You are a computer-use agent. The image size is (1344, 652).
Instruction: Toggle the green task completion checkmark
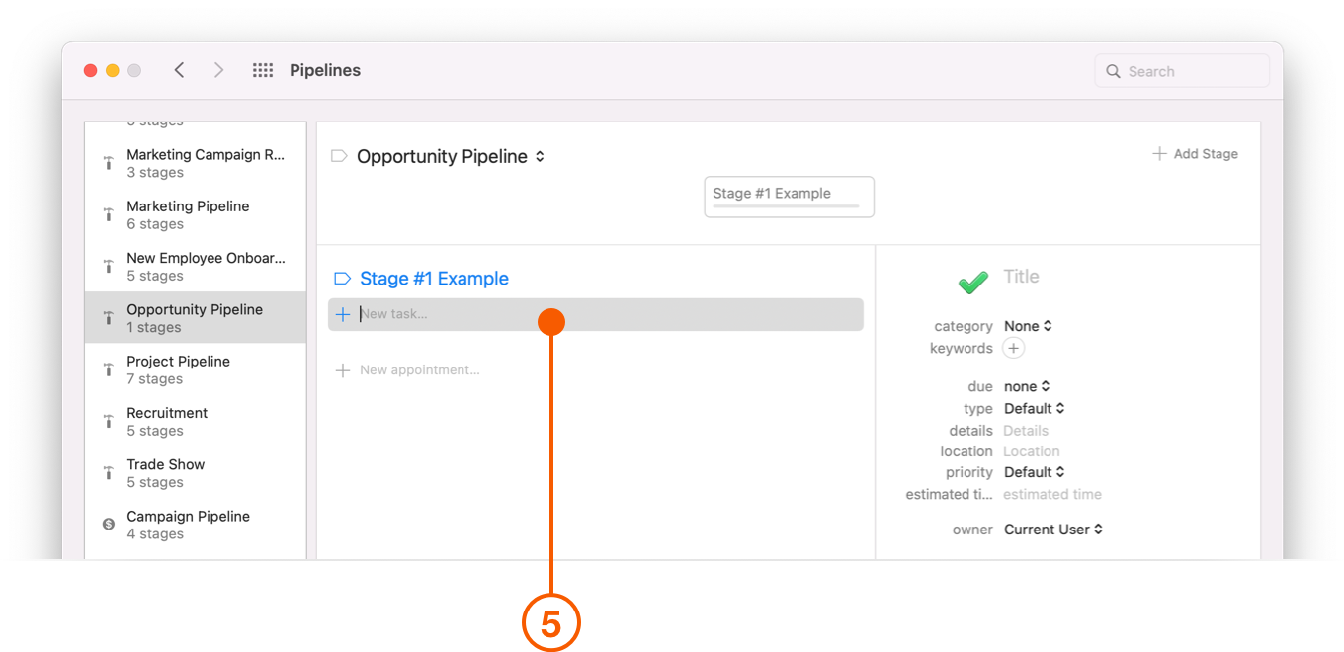pyautogui.click(x=972, y=282)
